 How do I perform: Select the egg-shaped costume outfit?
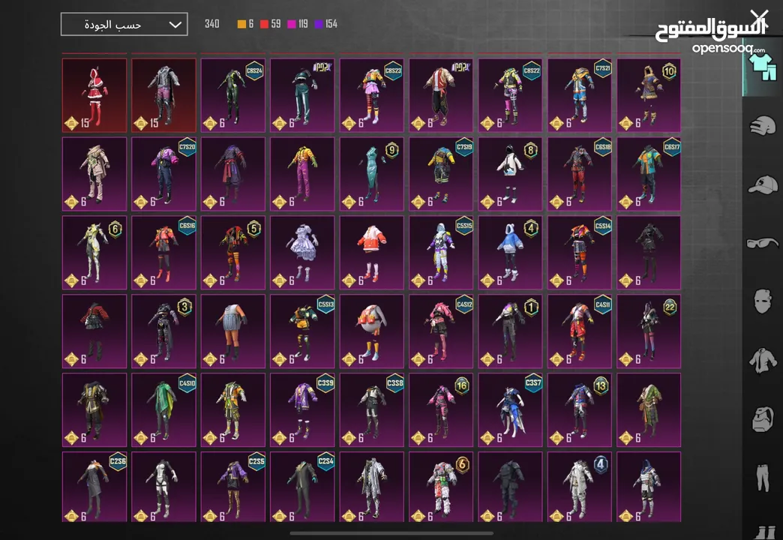(x=371, y=331)
